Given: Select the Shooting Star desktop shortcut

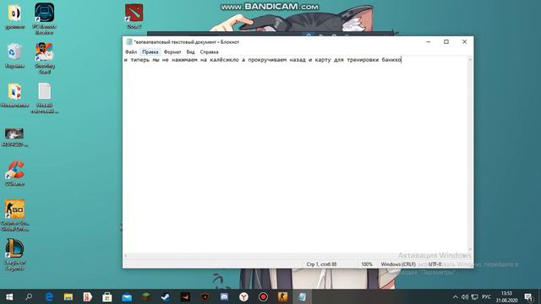Looking at the screenshot, I should click(x=44, y=58).
